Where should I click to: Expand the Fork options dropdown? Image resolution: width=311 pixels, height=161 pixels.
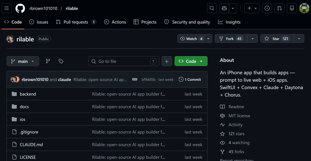(x=253, y=39)
